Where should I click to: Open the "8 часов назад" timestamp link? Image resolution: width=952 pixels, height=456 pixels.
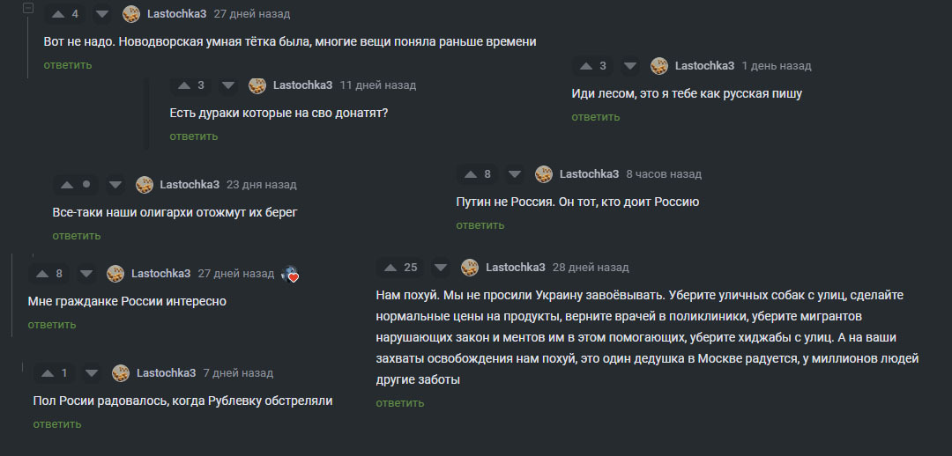(x=663, y=174)
